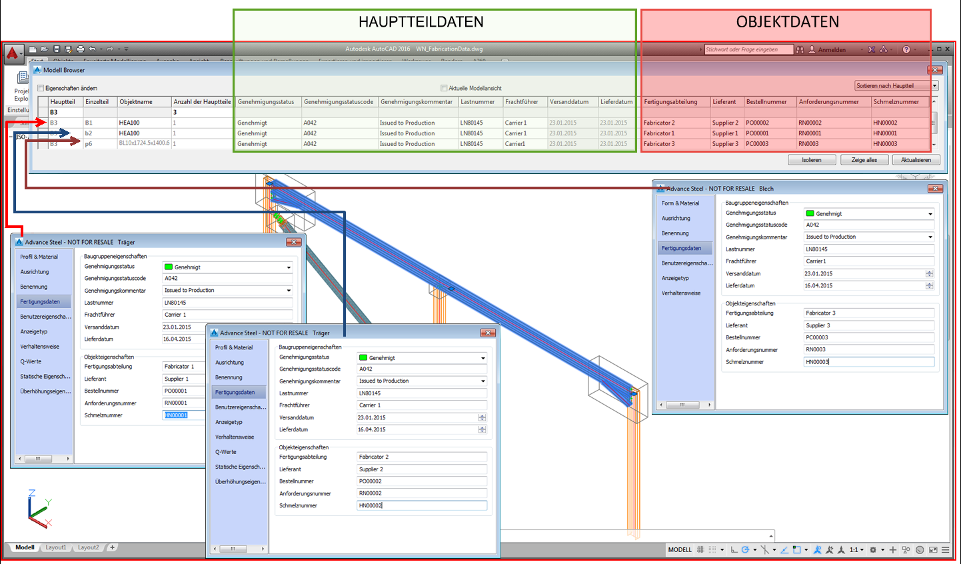Click the annotation monitor plus icon
This screenshot has height=564, width=961.
(893, 550)
